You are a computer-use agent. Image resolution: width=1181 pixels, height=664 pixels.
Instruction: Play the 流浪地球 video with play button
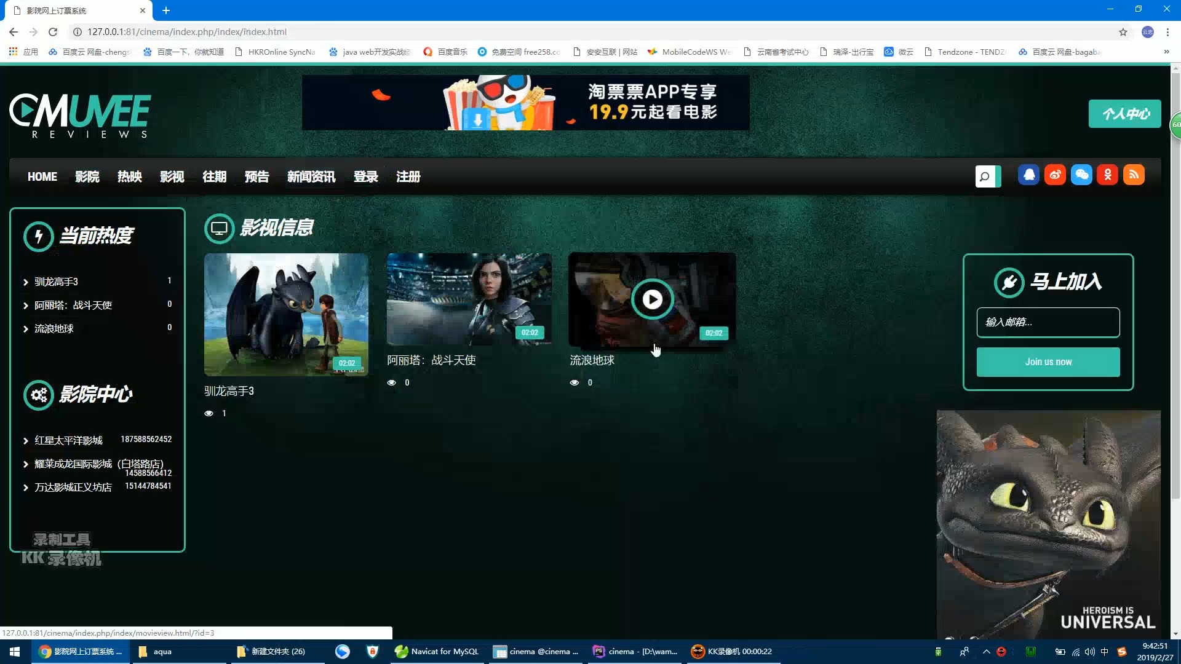click(x=652, y=299)
